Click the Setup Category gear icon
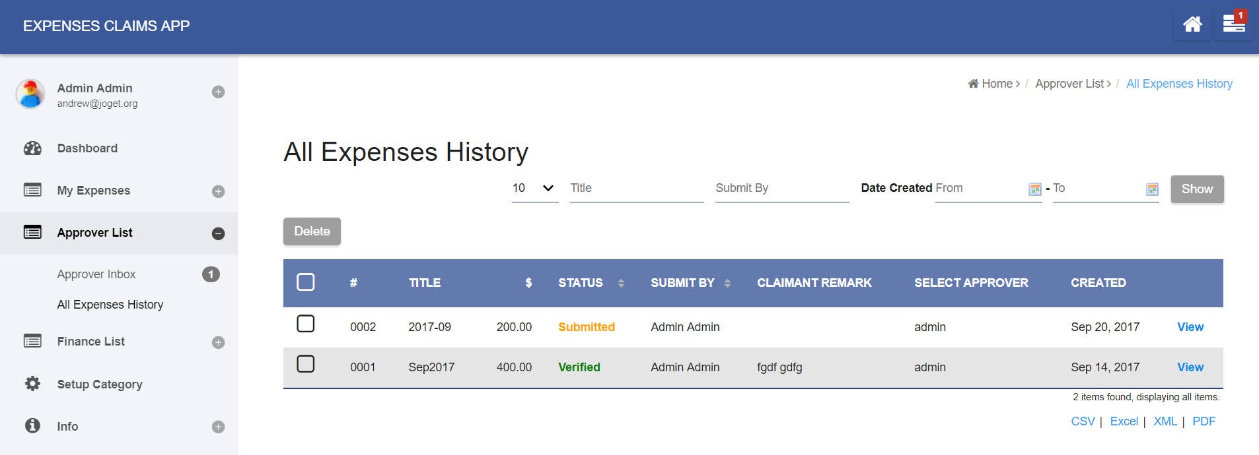This screenshot has width=1259, height=455. pyautogui.click(x=32, y=384)
